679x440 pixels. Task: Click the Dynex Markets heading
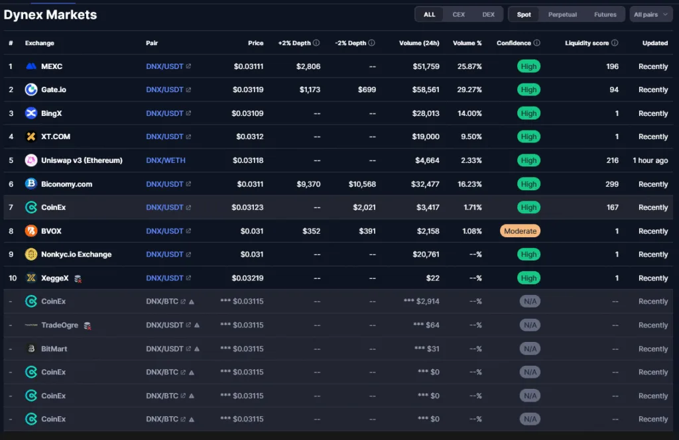pyautogui.click(x=50, y=15)
